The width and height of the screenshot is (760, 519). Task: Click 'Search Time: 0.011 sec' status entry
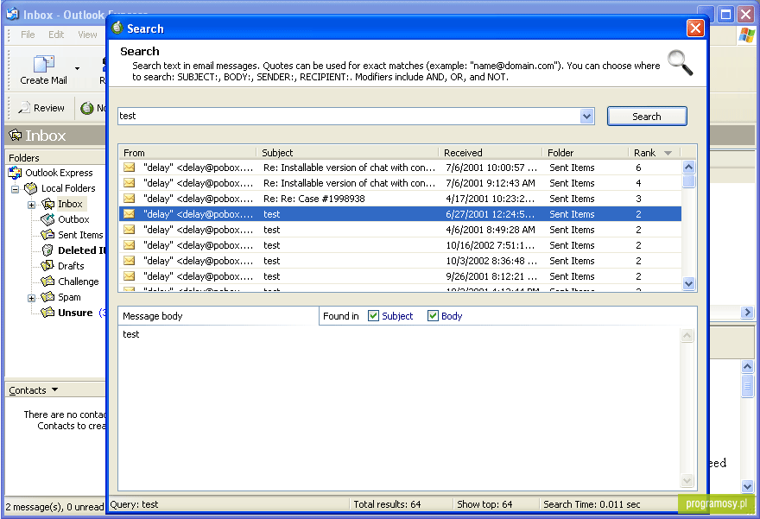[x=592, y=504]
